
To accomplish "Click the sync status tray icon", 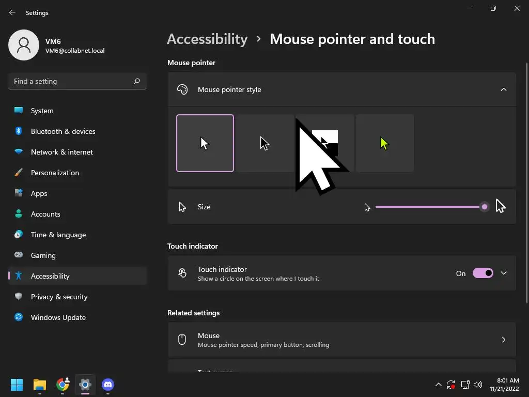I will click(451, 385).
